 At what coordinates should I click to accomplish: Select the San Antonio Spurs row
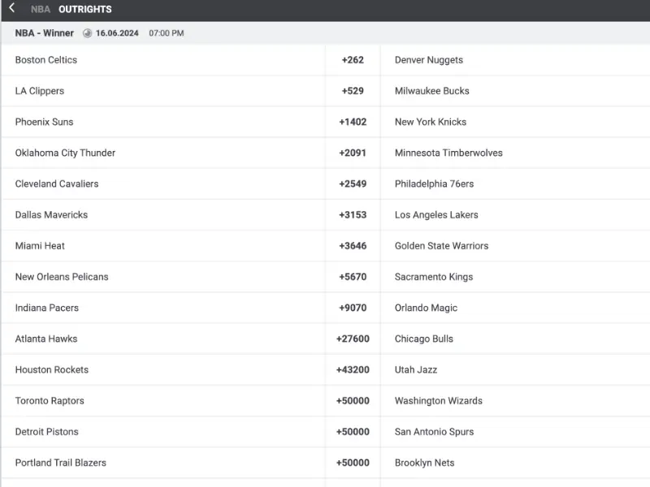coord(515,432)
